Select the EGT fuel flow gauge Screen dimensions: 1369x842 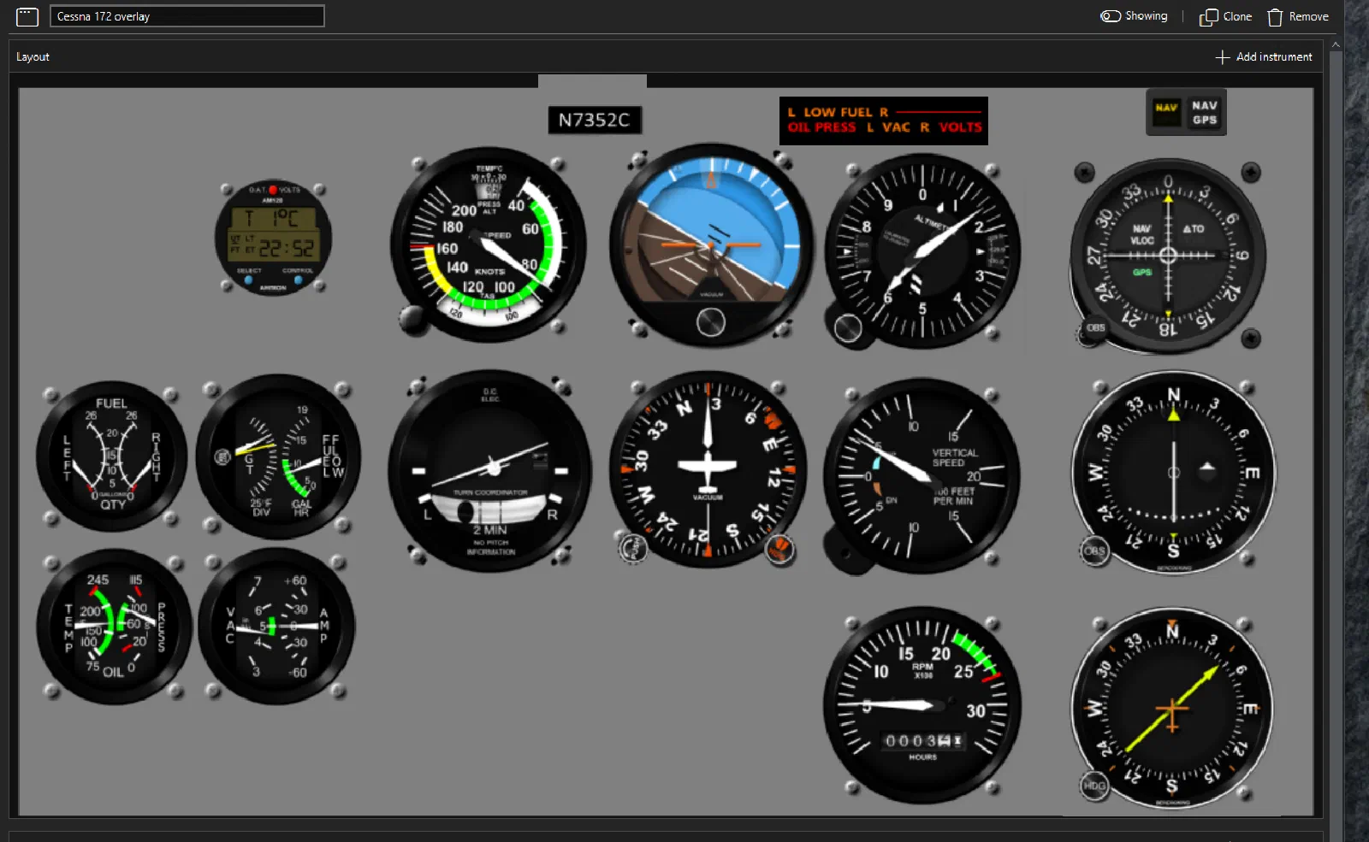tap(278, 456)
